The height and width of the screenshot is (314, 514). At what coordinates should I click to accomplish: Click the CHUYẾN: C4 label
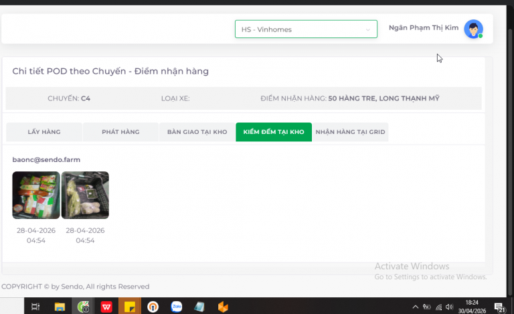pos(69,98)
